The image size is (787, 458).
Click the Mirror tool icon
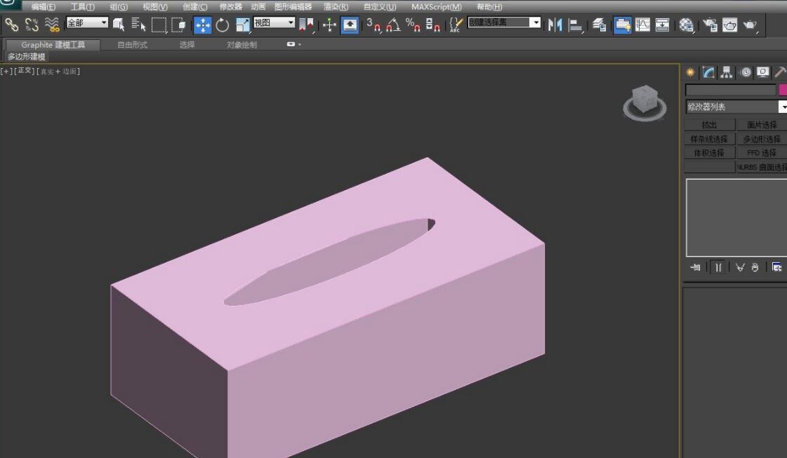pyautogui.click(x=555, y=25)
